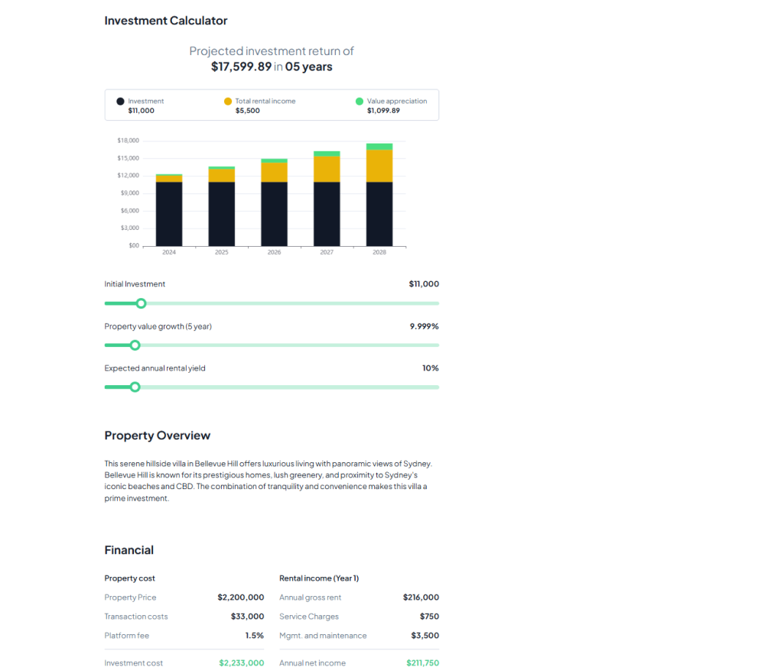Click the dark Investment legend dot
The image size is (765, 667).
tap(120, 101)
